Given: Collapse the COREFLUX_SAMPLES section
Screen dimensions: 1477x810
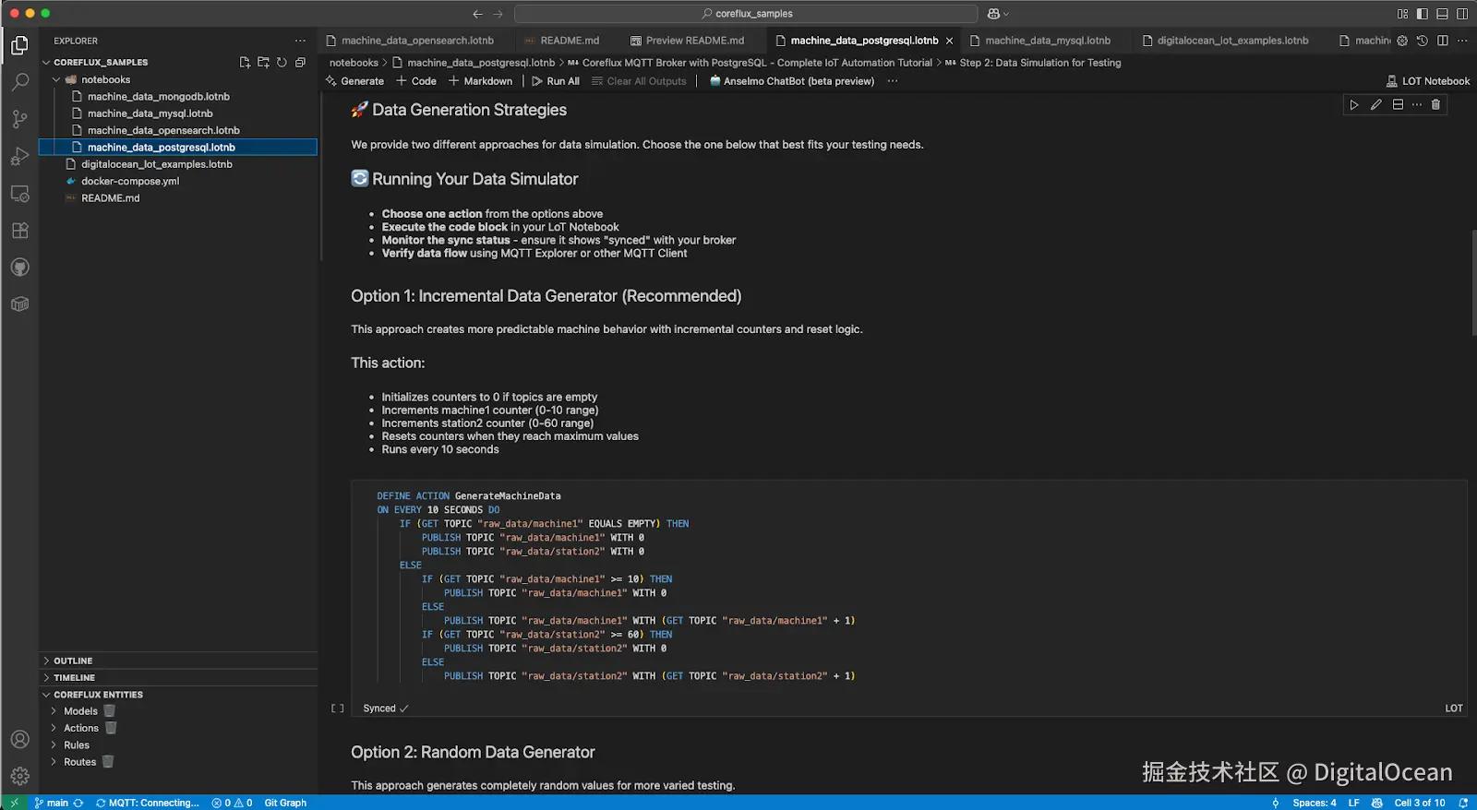Looking at the screenshot, I should pos(46,63).
